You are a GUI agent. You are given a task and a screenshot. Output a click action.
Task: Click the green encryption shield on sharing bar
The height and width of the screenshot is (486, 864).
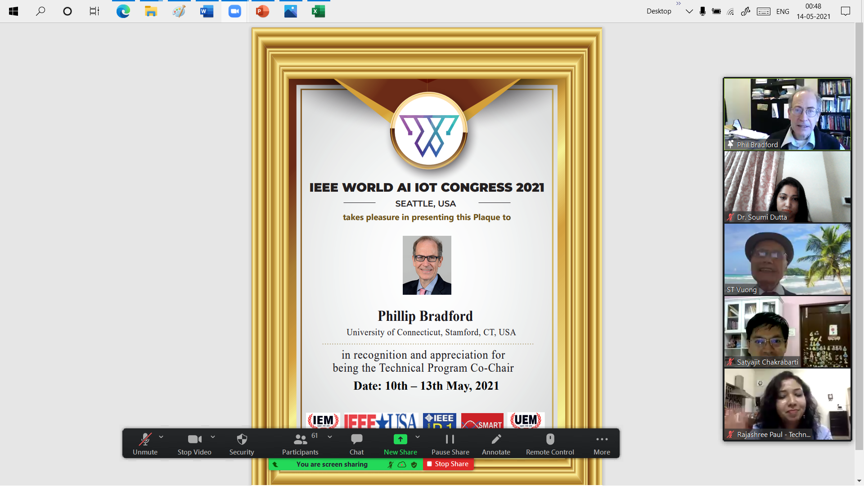414,464
